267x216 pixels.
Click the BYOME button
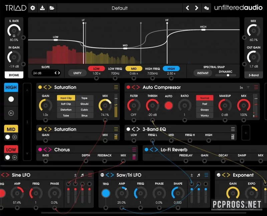[x=14, y=75]
